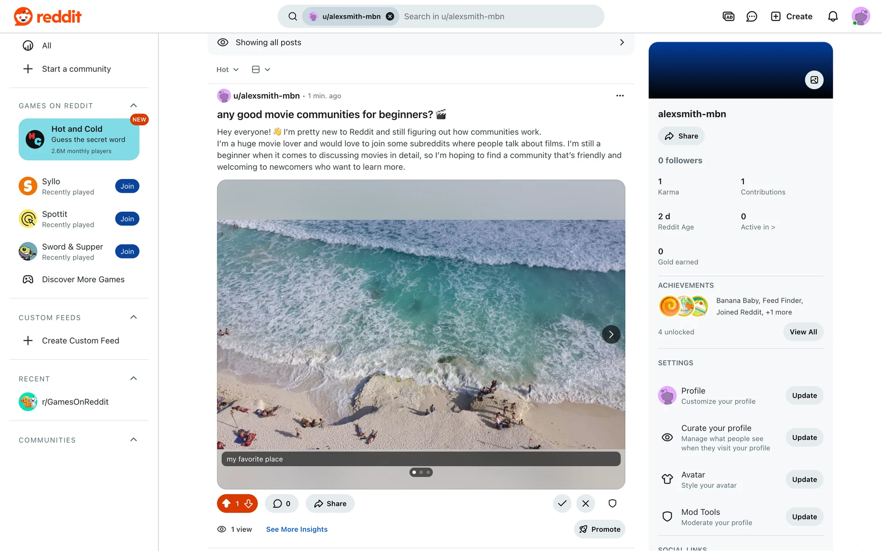Remove the post with the X button
This screenshot has width=882, height=551.
586,504
